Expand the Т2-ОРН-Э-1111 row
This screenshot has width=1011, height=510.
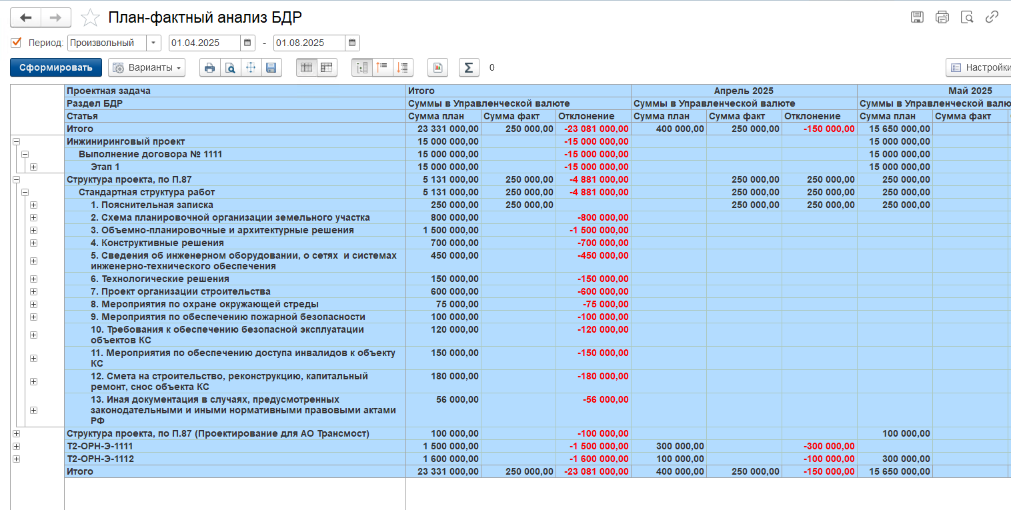click(16, 446)
